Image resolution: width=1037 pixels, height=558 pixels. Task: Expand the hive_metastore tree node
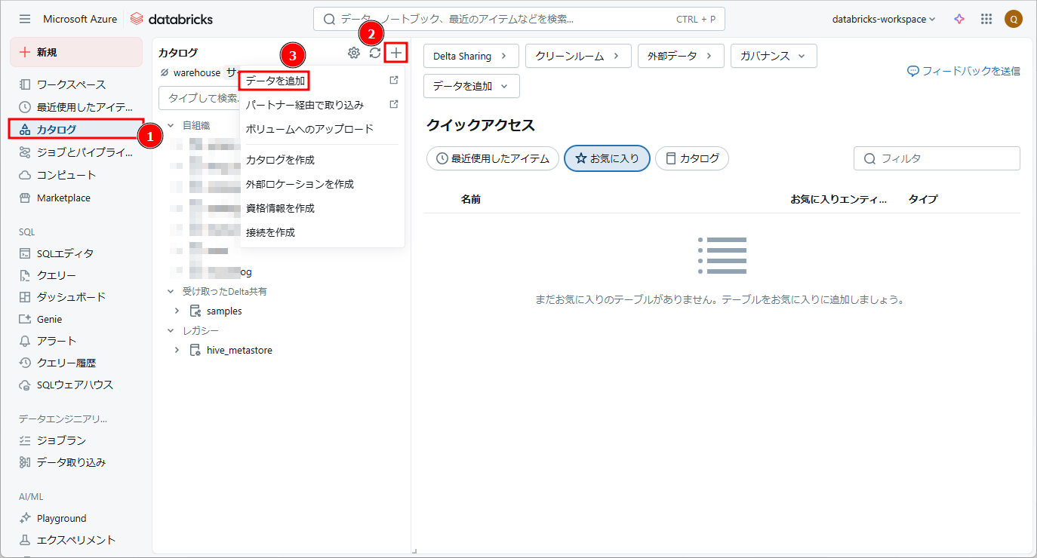(177, 350)
